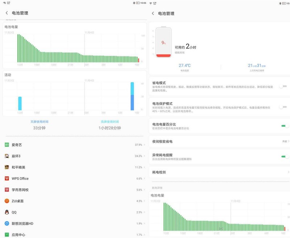
Task: Enable the 电池保护模式 switch
Action: [283, 107]
